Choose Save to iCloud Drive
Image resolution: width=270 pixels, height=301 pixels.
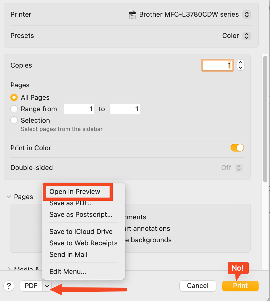(x=81, y=232)
